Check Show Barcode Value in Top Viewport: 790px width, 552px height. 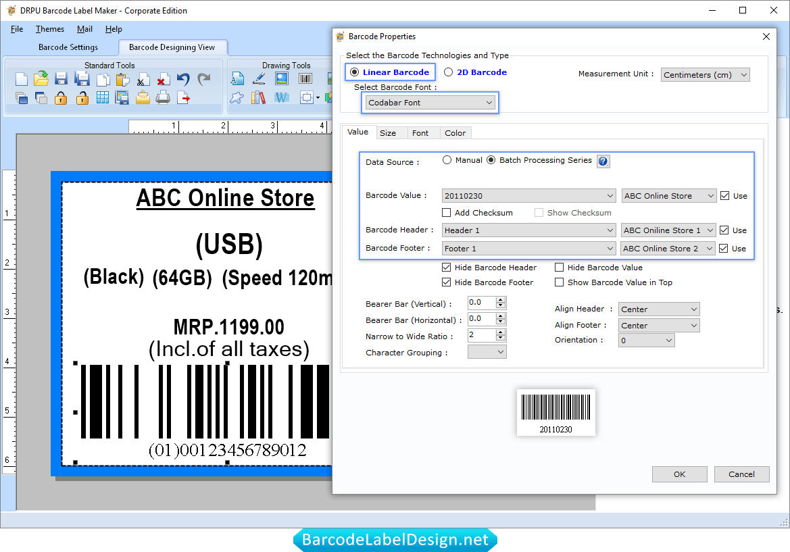(560, 282)
